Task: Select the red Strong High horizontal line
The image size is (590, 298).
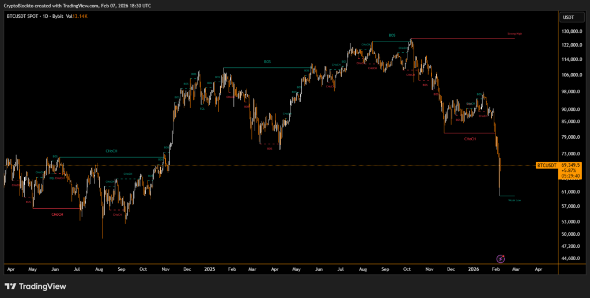Action: tap(461, 38)
